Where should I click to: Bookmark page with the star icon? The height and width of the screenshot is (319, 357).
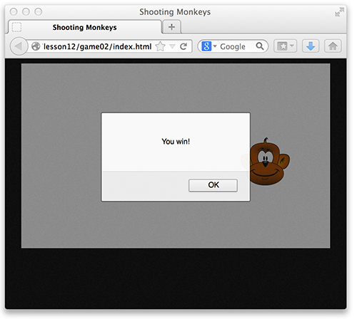(160, 46)
